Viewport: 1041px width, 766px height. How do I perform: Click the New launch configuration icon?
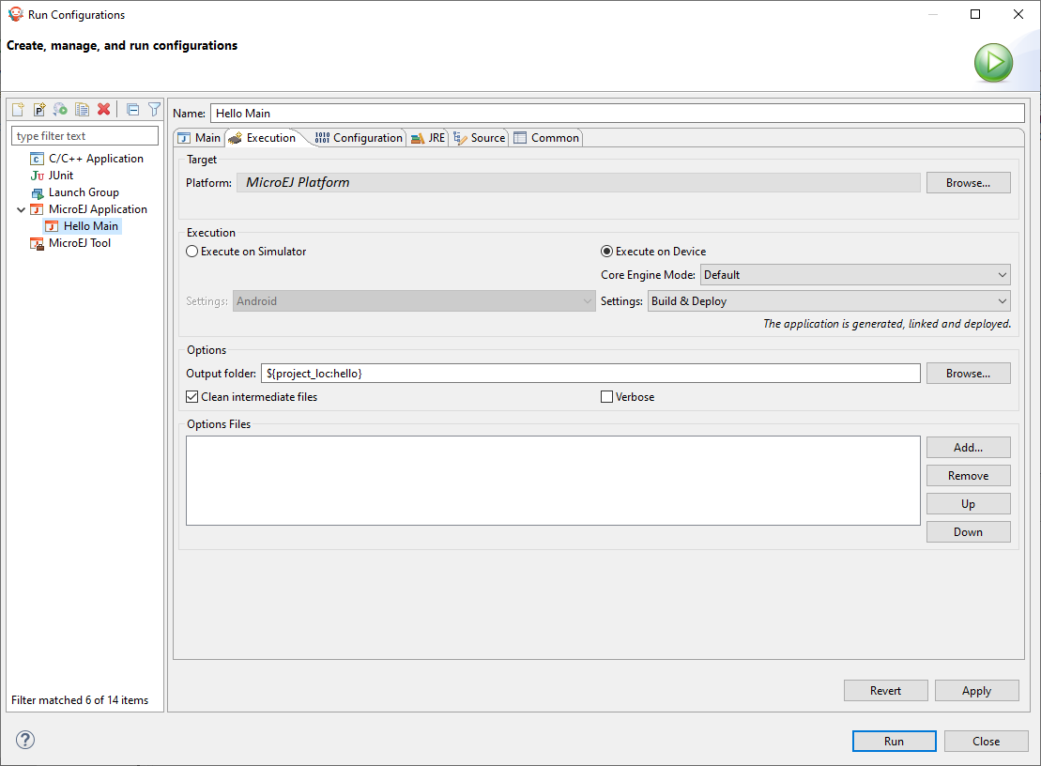click(18, 109)
